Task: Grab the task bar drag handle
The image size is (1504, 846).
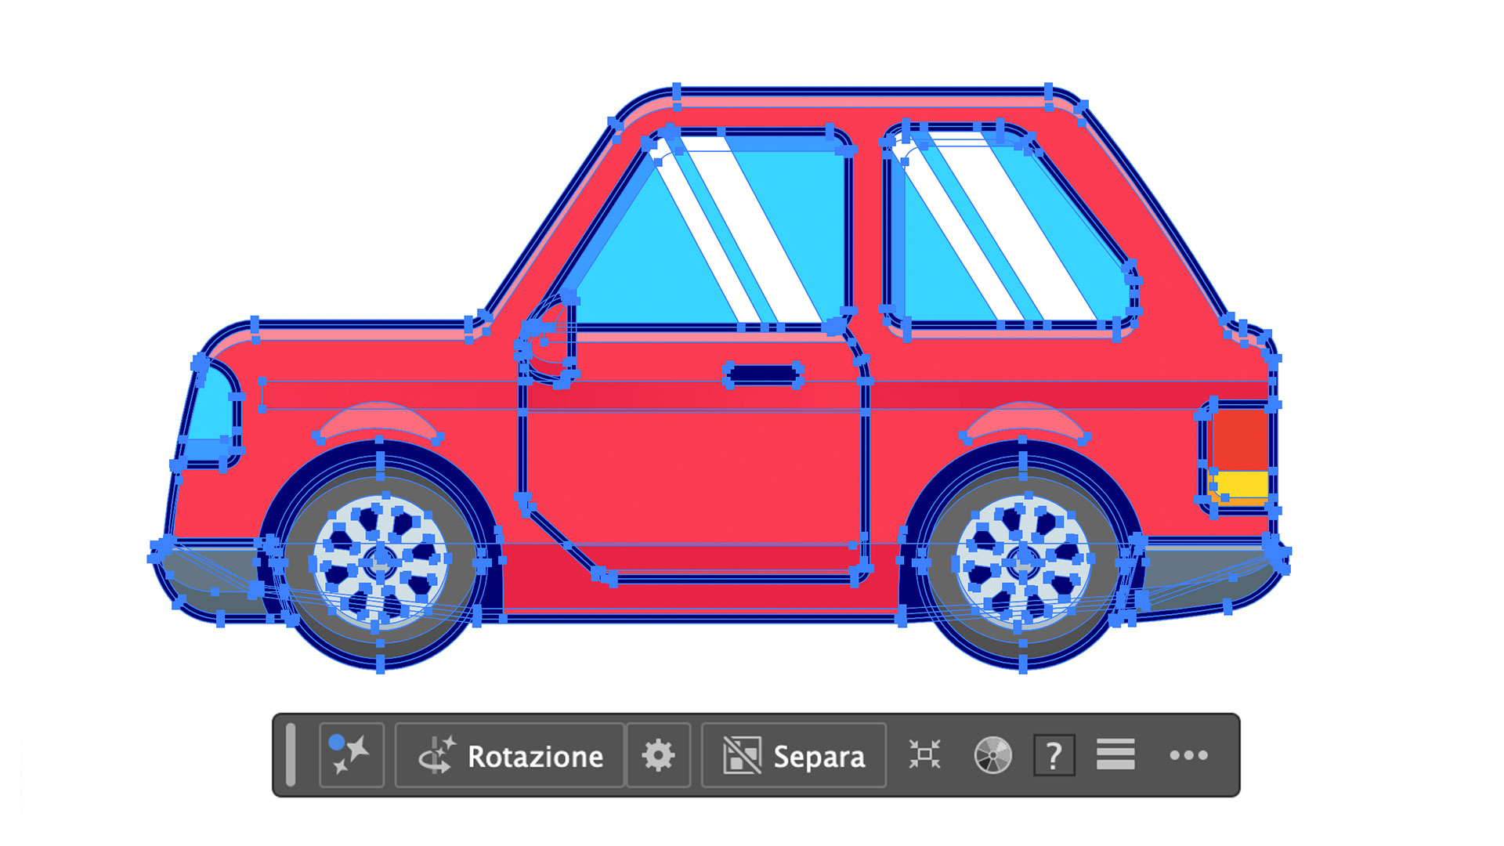Action: [291, 755]
